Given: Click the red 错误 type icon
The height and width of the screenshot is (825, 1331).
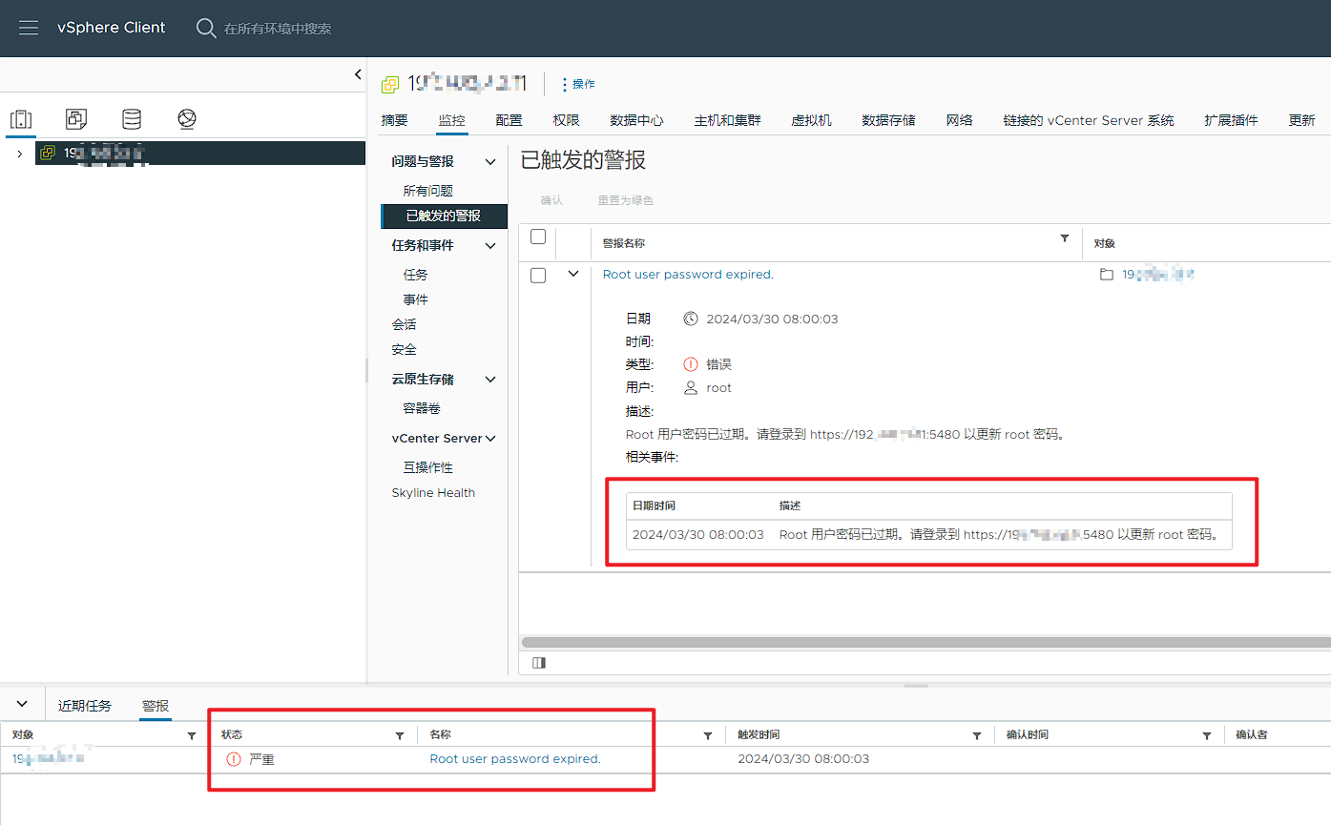Looking at the screenshot, I should click(x=691, y=364).
